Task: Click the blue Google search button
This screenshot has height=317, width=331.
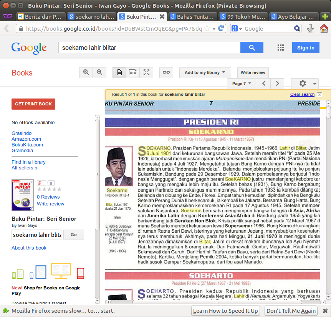Action: coord(252,48)
